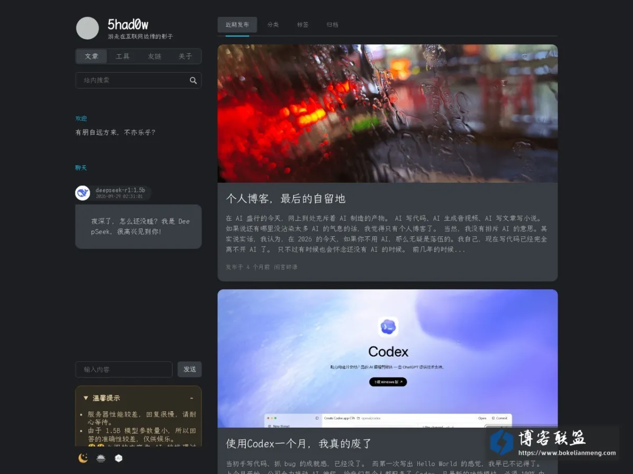Click the 游走在互联网边缘的影子 tagline

tap(140, 37)
